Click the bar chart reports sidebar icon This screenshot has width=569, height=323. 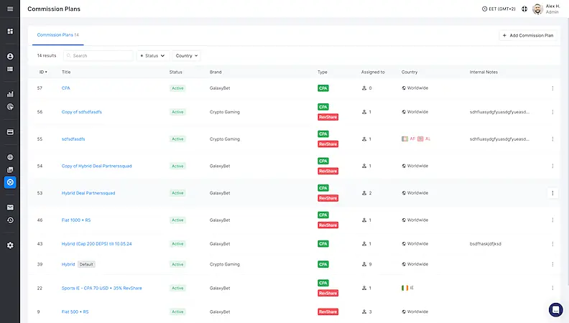point(10,93)
